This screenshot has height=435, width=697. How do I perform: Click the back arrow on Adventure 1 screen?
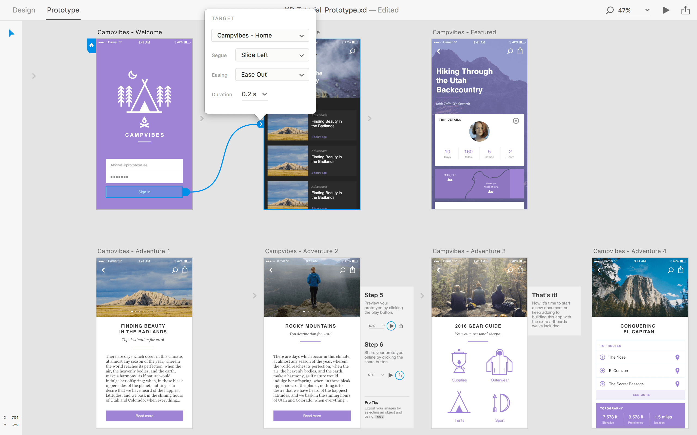pyautogui.click(x=103, y=270)
